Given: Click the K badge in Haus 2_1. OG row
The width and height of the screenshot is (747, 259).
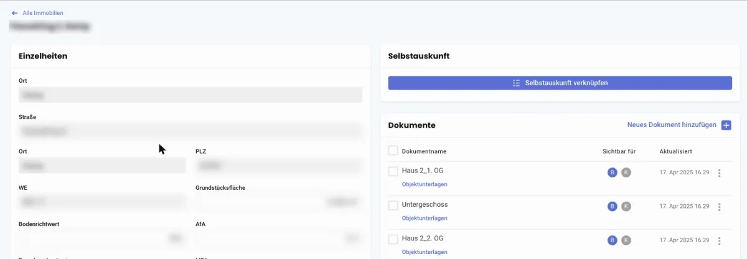Looking at the screenshot, I should click(626, 172).
